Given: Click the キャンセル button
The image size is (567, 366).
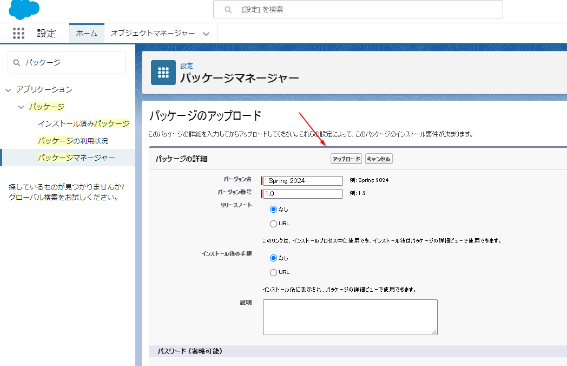Looking at the screenshot, I should tap(379, 159).
